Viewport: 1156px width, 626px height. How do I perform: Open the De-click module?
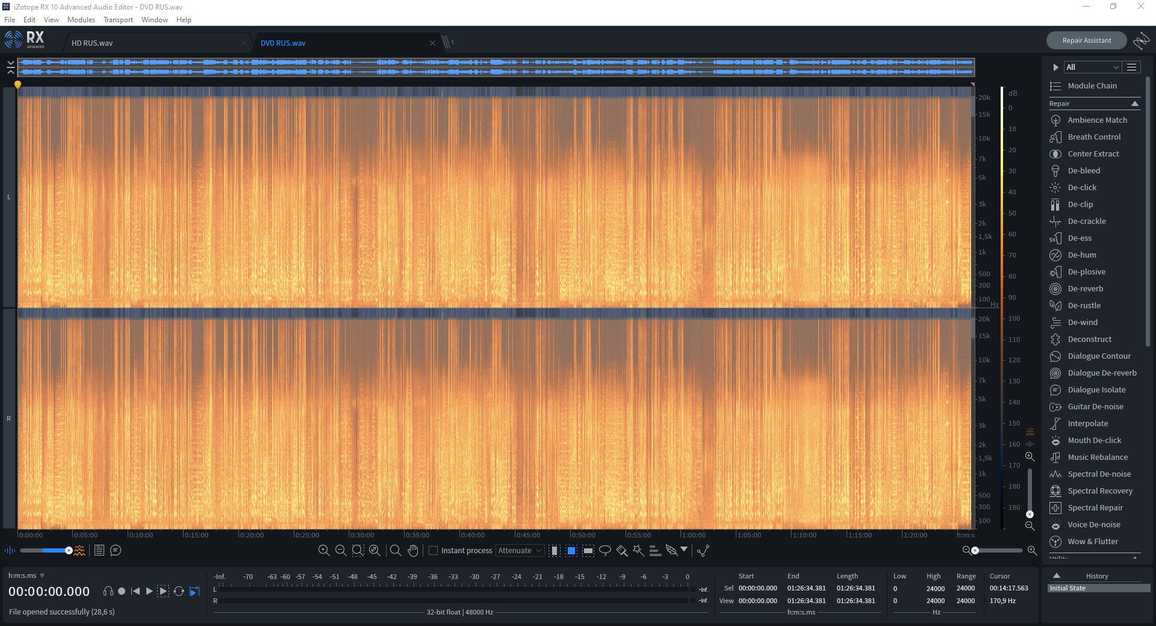coord(1082,188)
